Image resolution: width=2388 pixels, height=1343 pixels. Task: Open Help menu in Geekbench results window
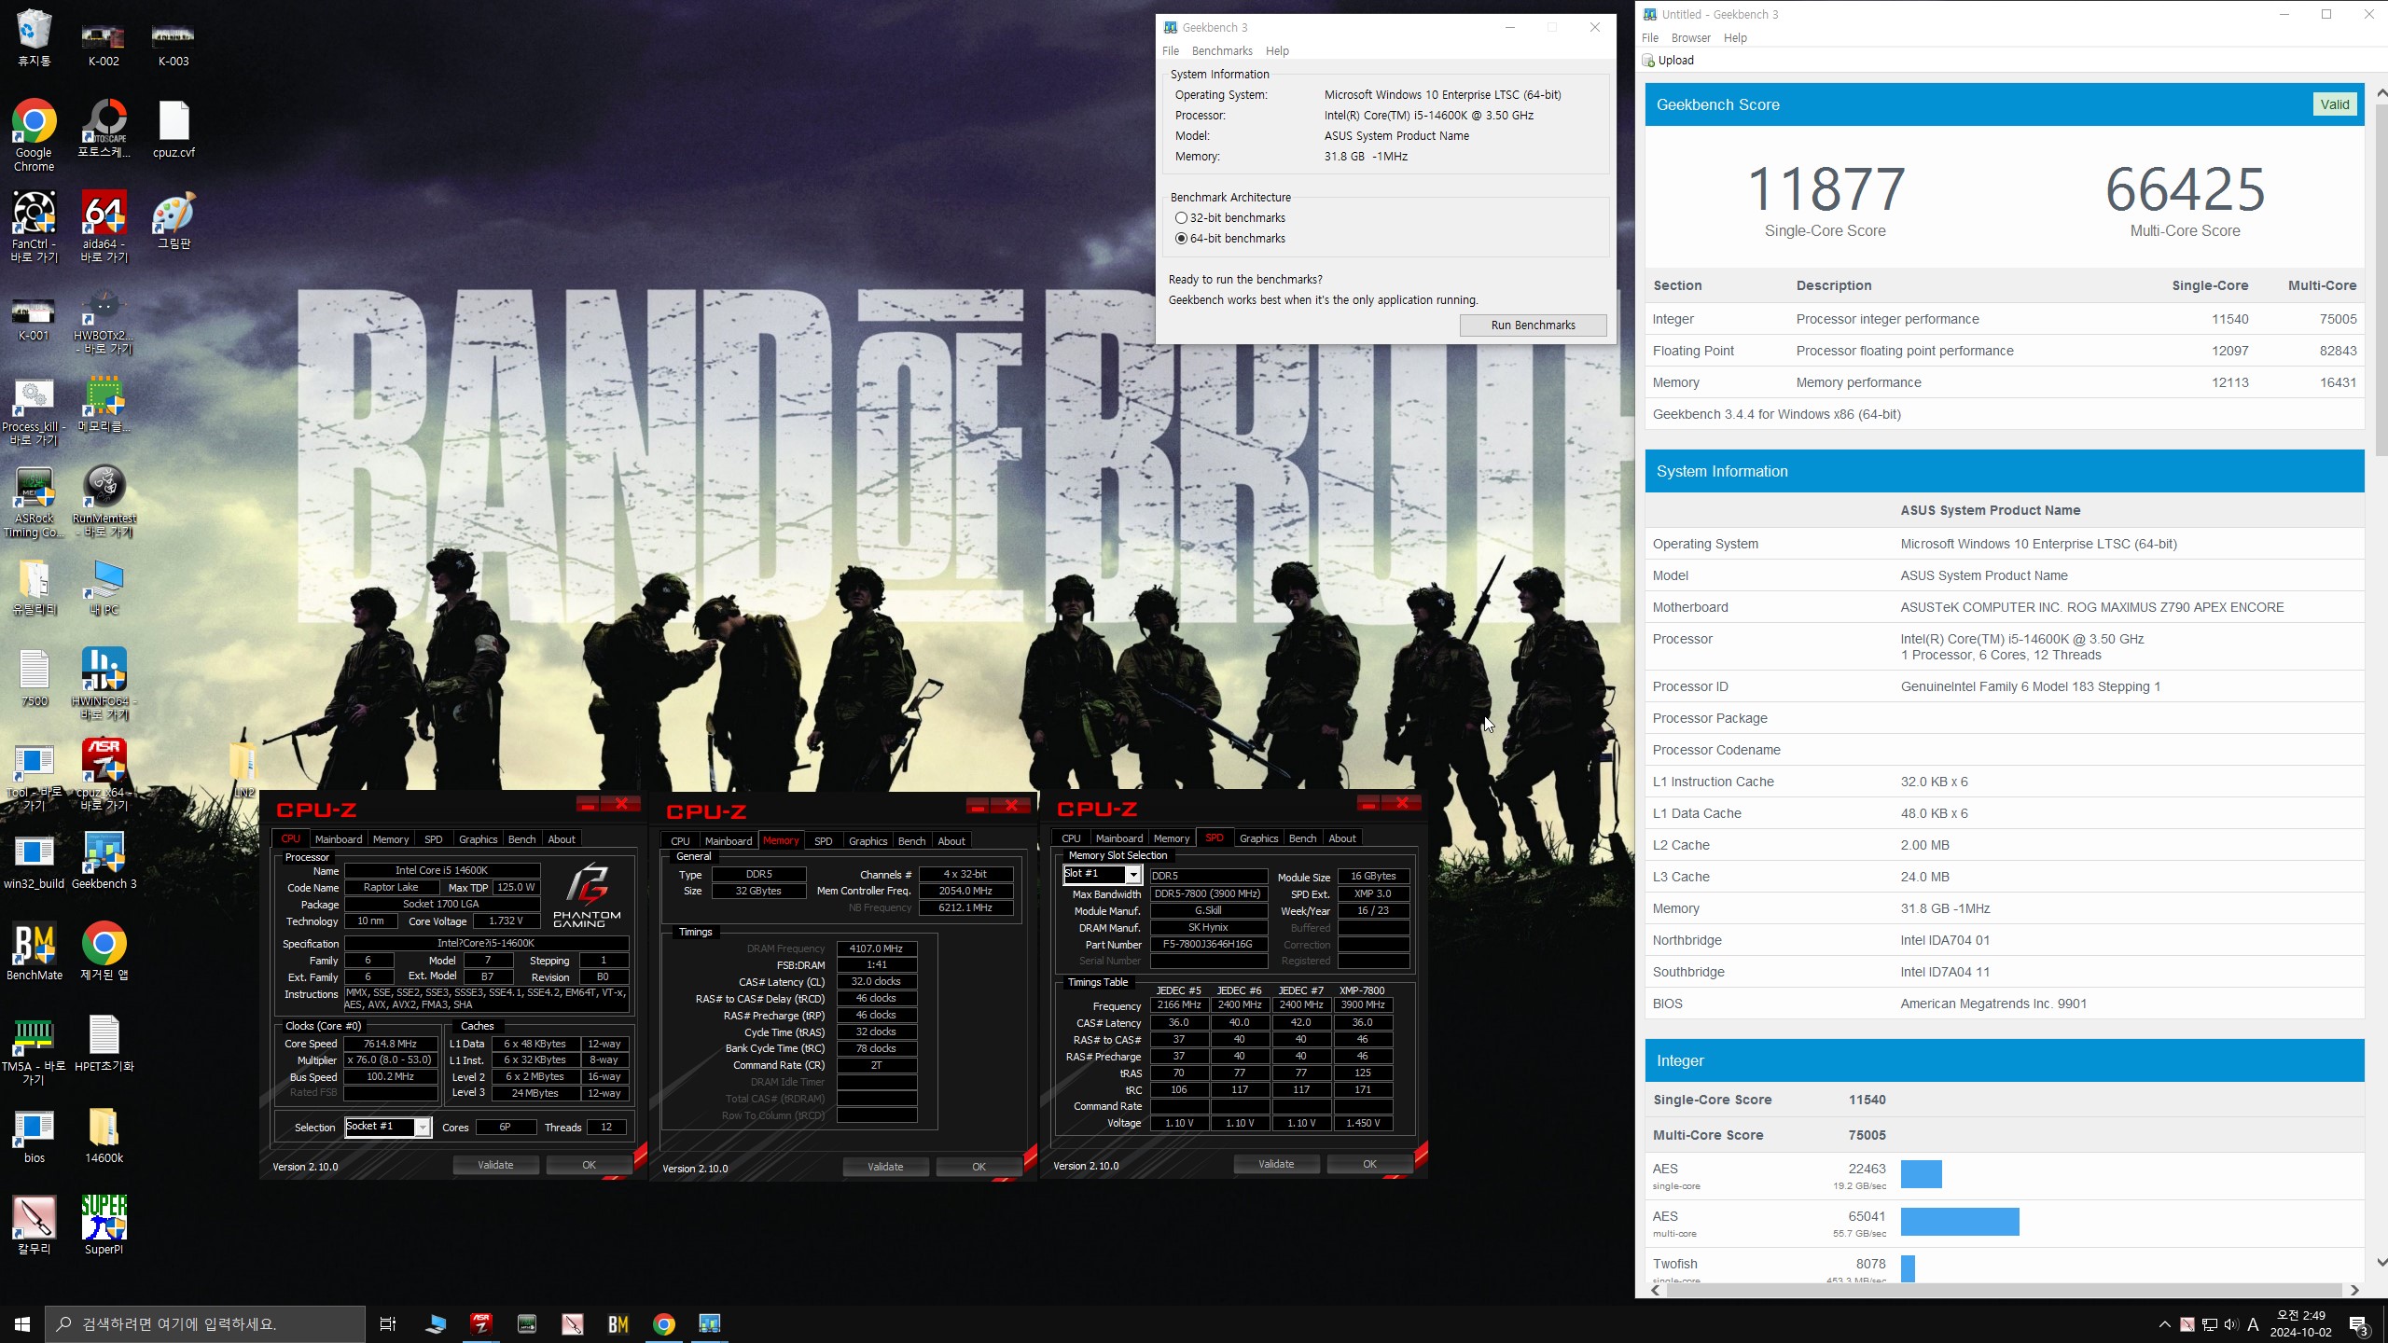[1735, 38]
